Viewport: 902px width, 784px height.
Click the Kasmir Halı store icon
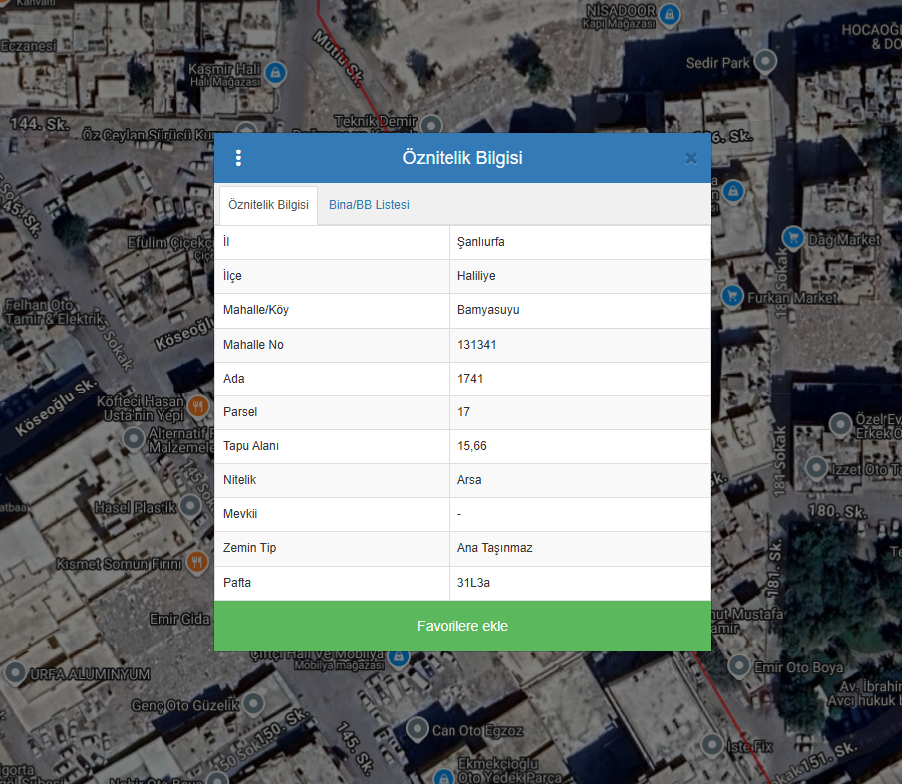point(276,73)
